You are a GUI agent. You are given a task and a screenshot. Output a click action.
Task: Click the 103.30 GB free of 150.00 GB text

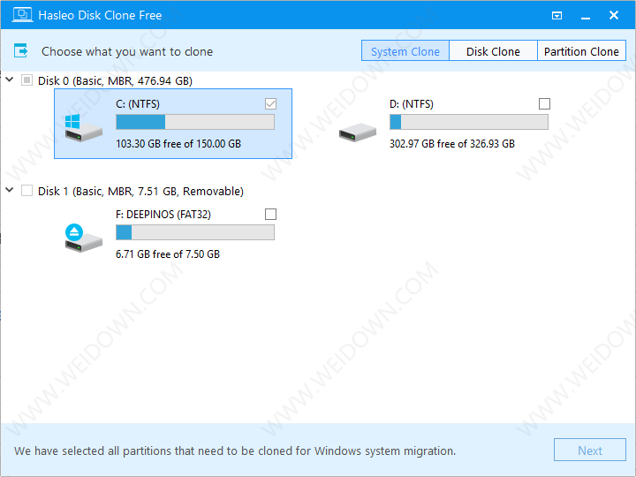pyautogui.click(x=178, y=144)
